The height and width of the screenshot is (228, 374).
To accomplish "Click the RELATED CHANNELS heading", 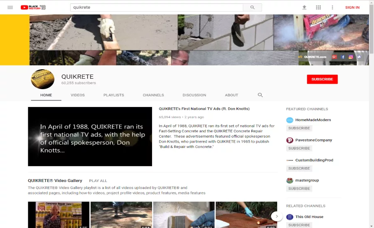I will pyautogui.click(x=305, y=206).
